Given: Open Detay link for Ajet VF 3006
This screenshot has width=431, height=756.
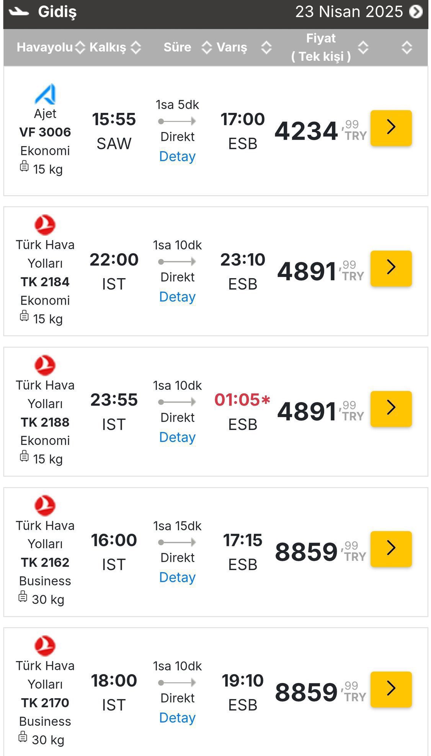Looking at the screenshot, I should tap(177, 156).
